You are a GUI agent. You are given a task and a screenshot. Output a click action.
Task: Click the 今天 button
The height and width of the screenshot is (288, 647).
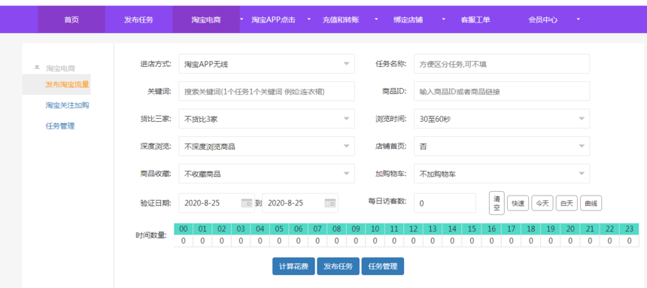(542, 204)
